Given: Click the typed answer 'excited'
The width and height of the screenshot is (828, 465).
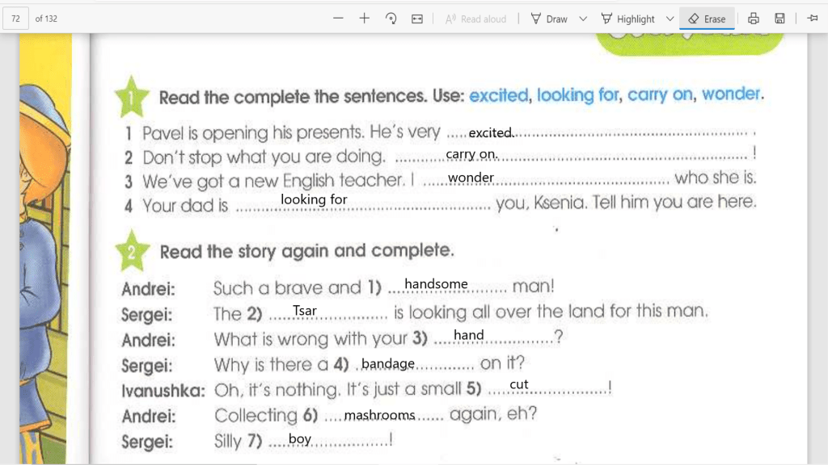Looking at the screenshot, I should (x=490, y=132).
